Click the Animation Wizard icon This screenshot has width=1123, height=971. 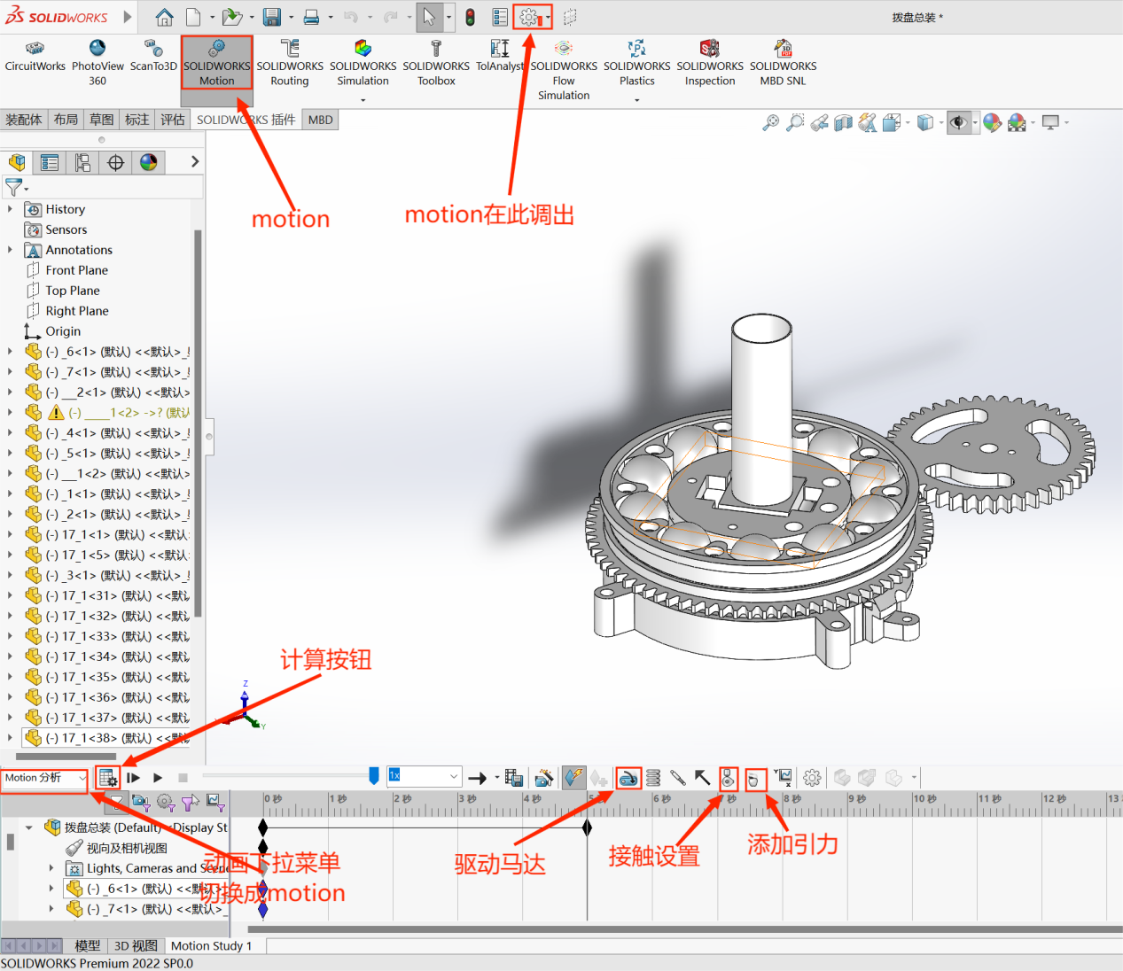click(x=544, y=778)
